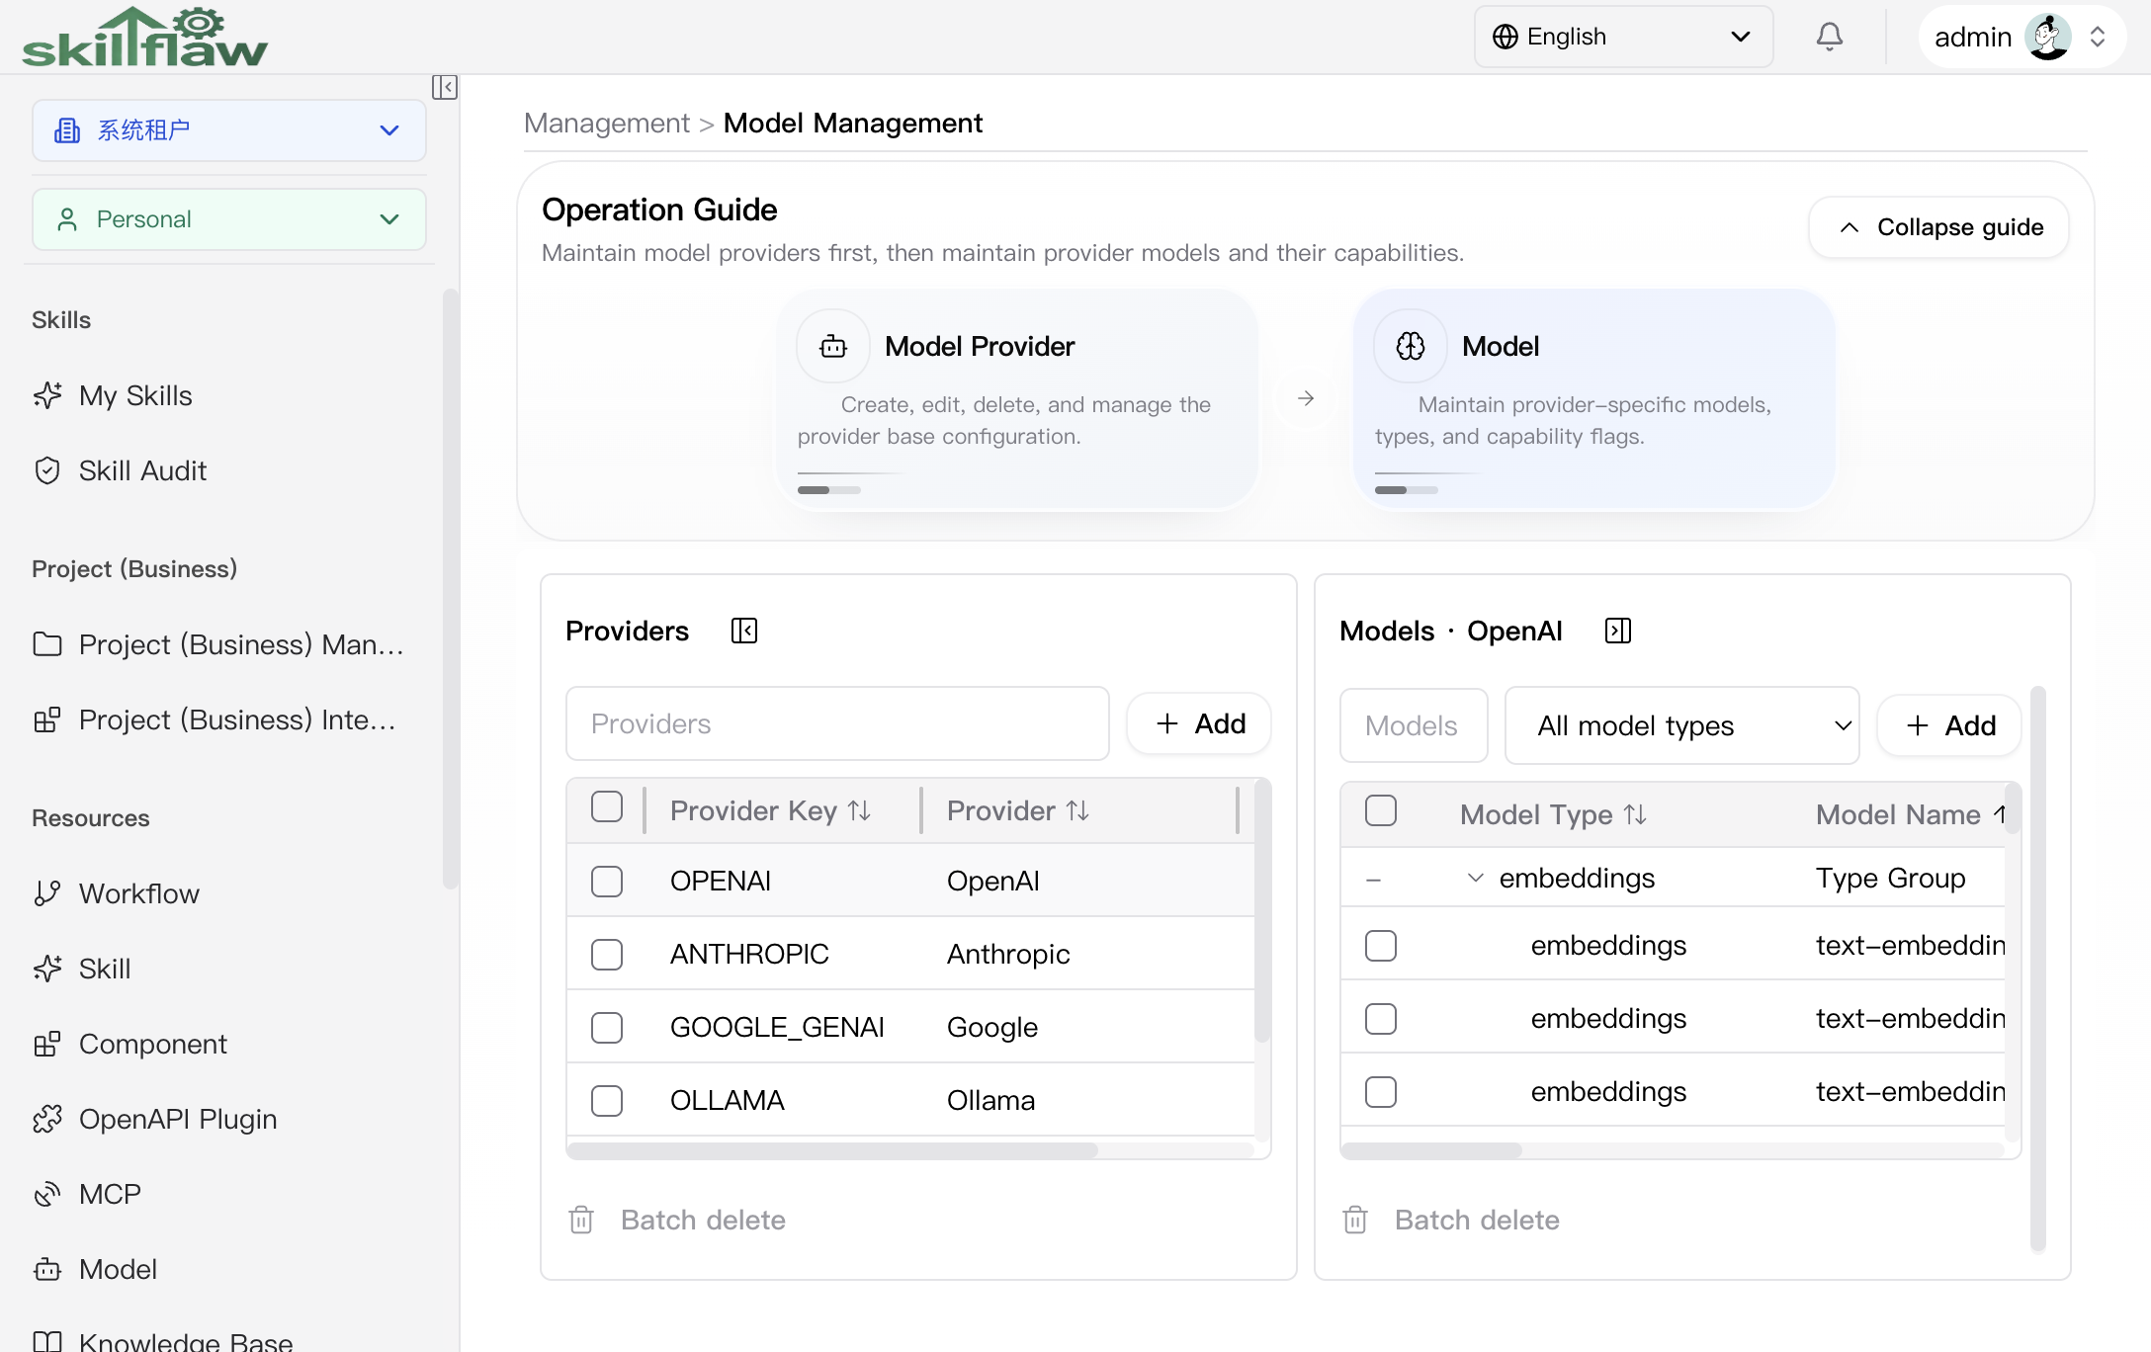Open the 系统租户 tenant dropdown
Screen dimensions: 2151x1352
point(229,130)
